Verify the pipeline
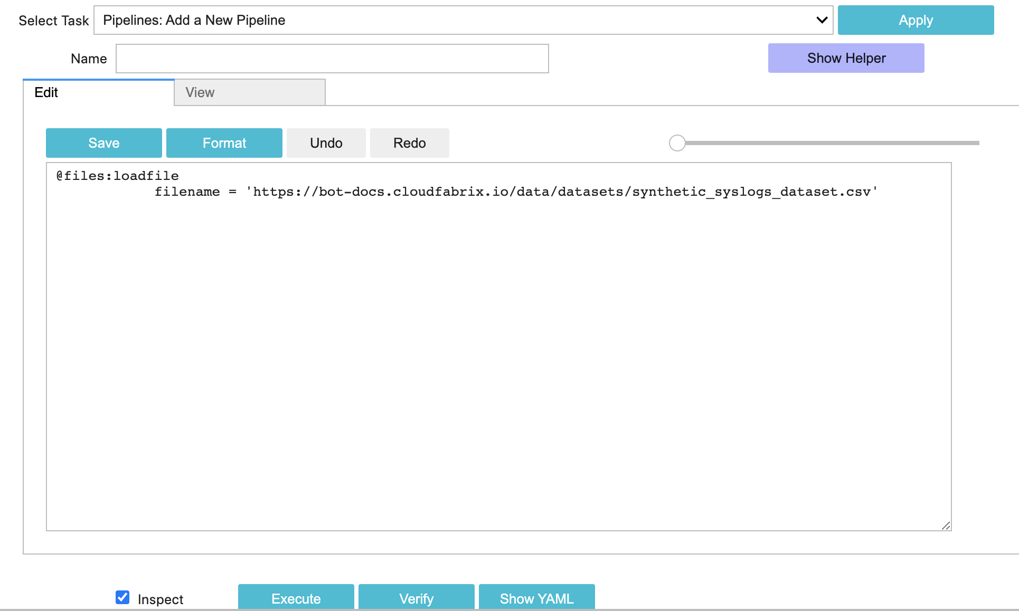The width and height of the screenshot is (1019, 611). click(416, 598)
